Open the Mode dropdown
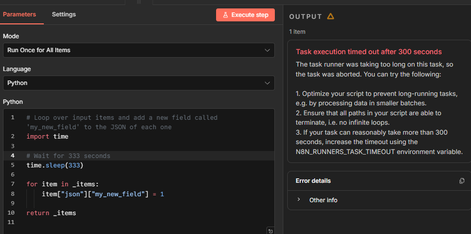The height and width of the screenshot is (234, 471). (x=138, y=50)
